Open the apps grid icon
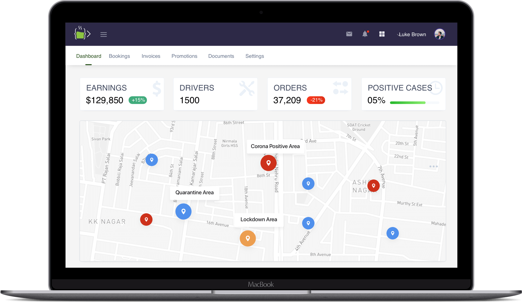The height and width of the screenshot is (302, 522). tap(382, 34)
